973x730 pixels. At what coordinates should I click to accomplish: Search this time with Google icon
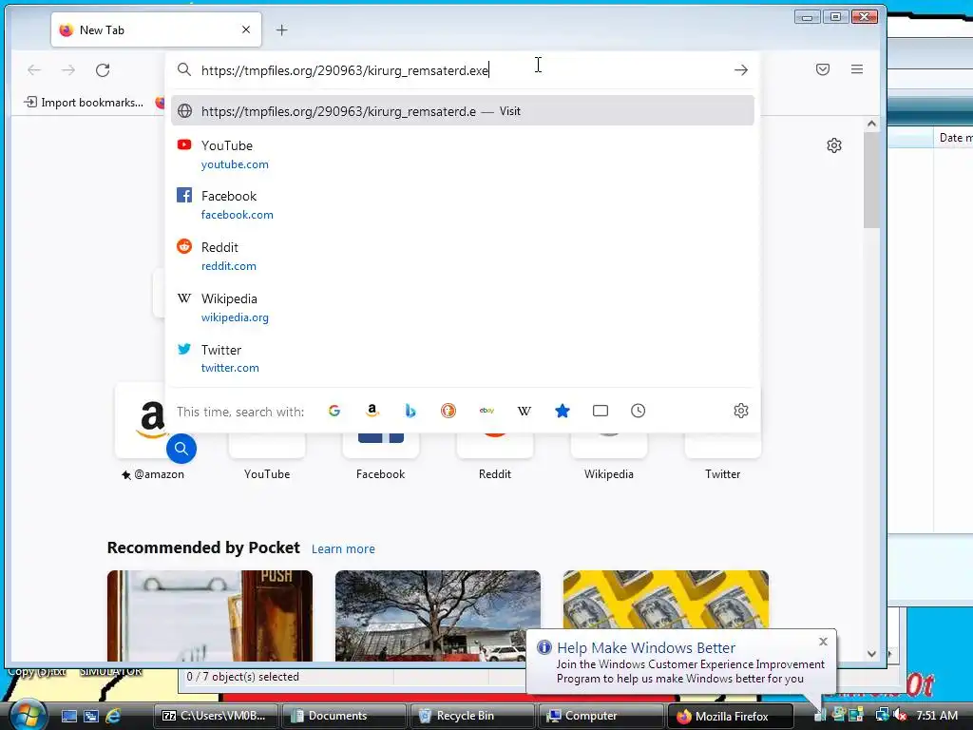coord(334,411)
